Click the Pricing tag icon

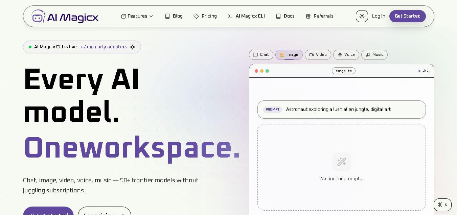point(196,16)
